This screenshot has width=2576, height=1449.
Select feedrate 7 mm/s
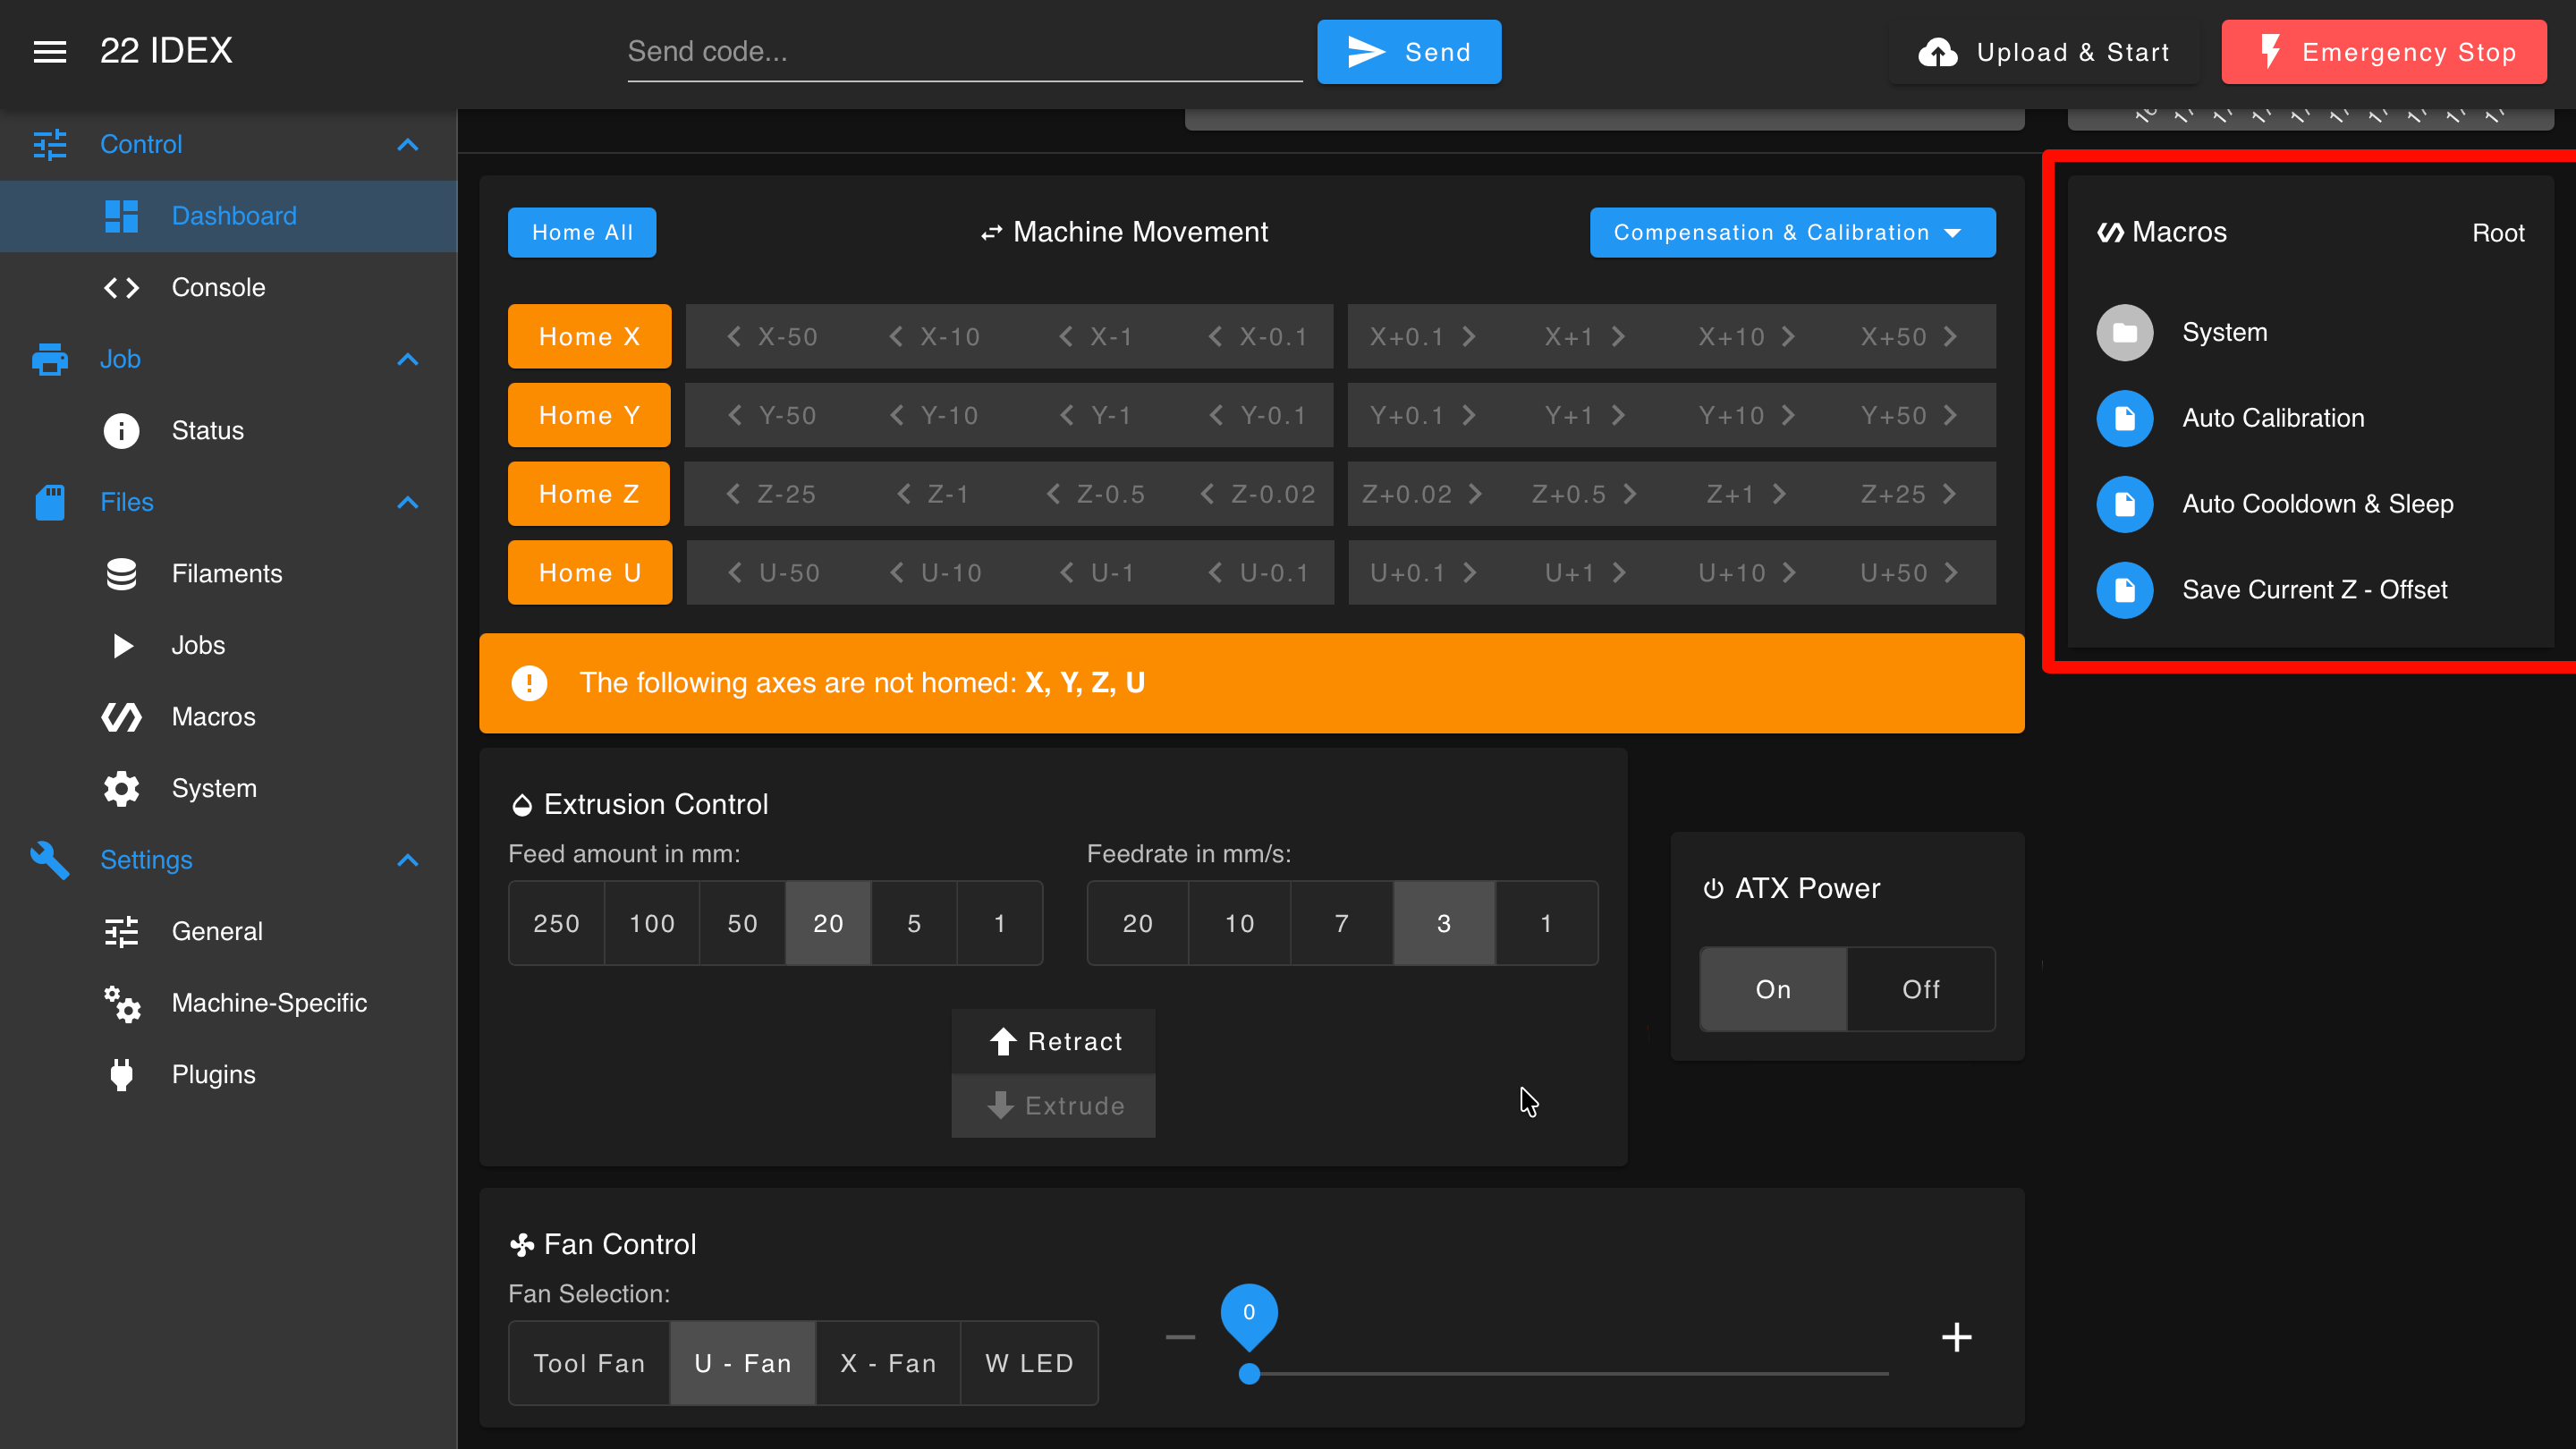pyautogui.click(x=1342, y=923)
